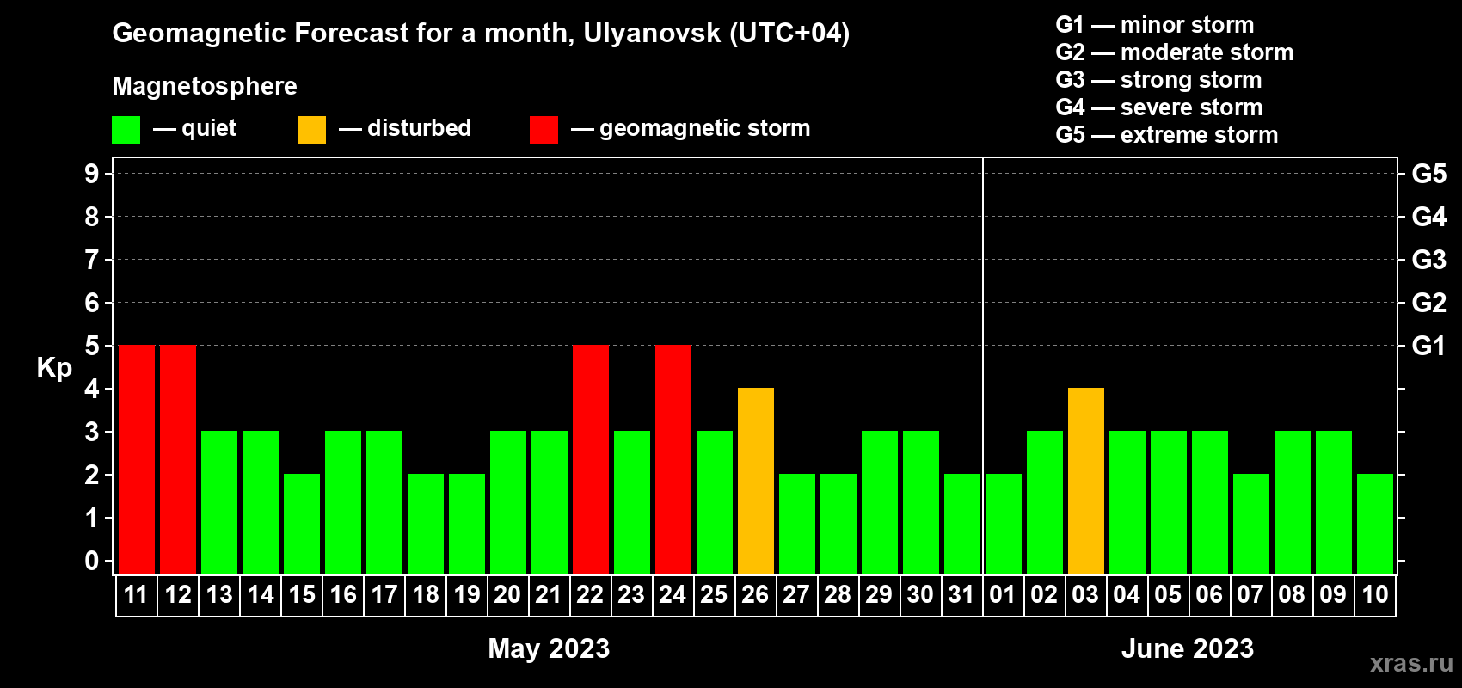Click the G3 label on right axis
This screenshot has width=1462, height=688.
pos(1429,260)
